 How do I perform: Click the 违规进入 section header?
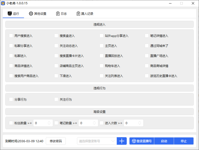[100, 24]
